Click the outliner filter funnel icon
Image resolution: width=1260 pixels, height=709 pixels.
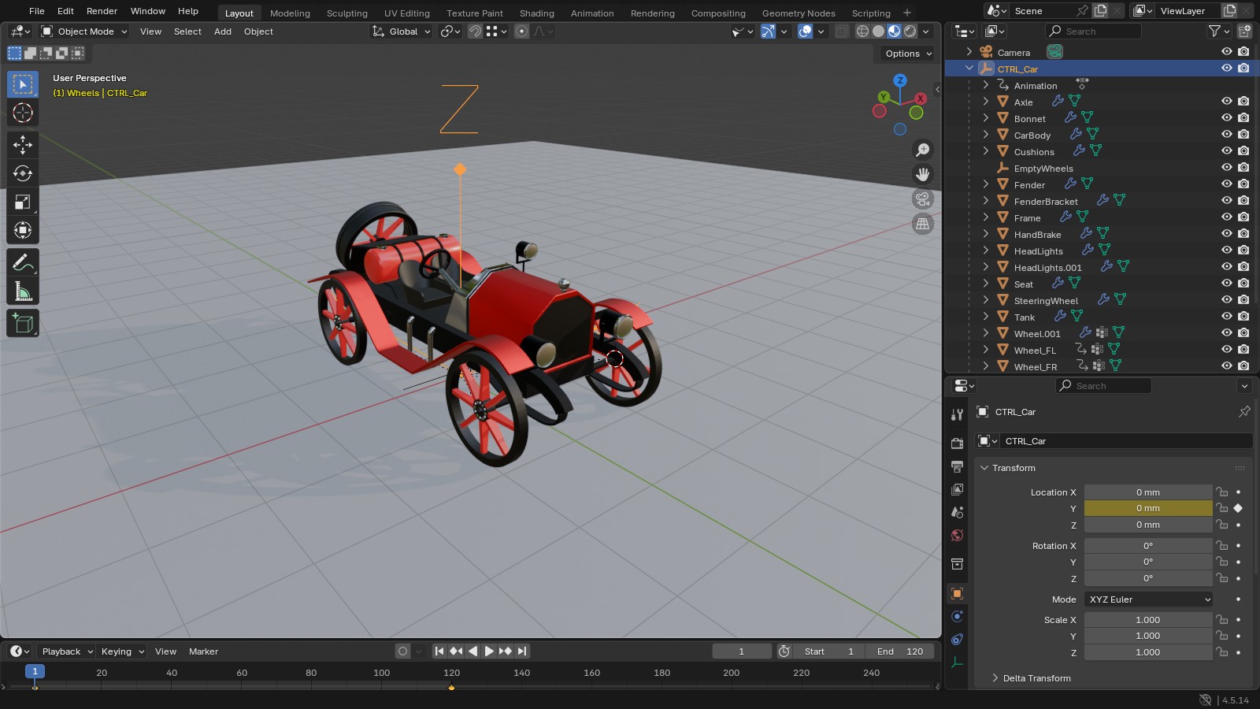[1215, 32]
